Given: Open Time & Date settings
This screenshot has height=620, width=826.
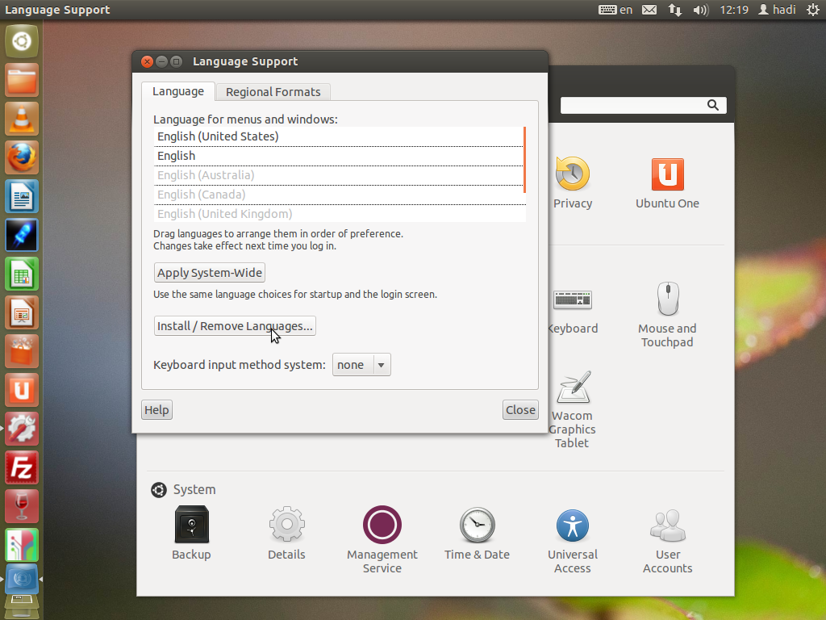Looking at the screenshot, I should coord(477,526).
